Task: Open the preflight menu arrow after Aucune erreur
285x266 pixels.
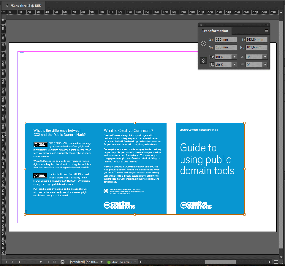Action: coord(135,262)
